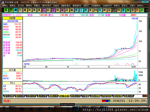The height and width of the screenshot is (112, 150).
Task: Click the cyan 委 toolbar button
Action: pyautogui.click(x=76, y=10)
